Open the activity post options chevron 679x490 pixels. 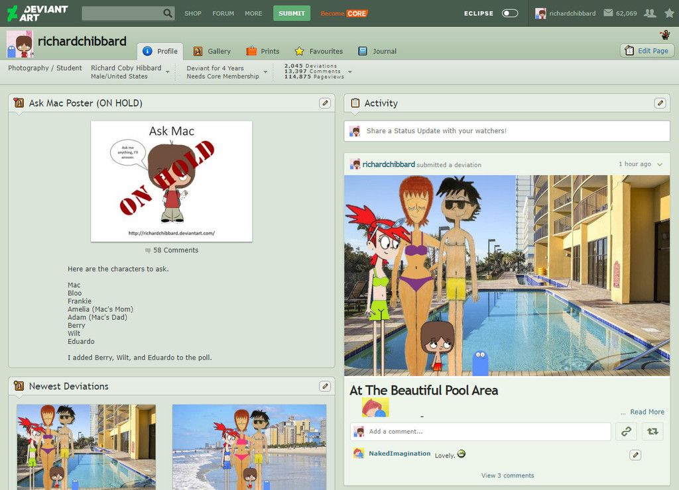pyautogui.click(x=660, y=164)
